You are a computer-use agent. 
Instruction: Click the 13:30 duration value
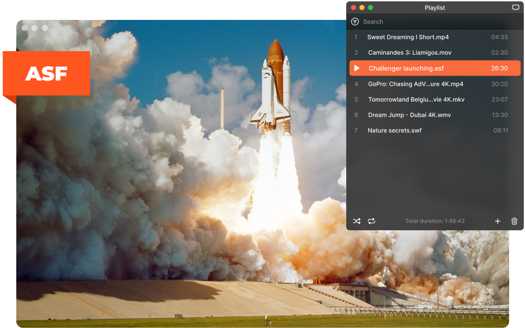(500, 115)
